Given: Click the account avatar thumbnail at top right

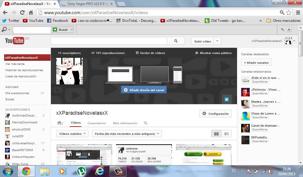Looking at the screenshot, I should (288, 41).
